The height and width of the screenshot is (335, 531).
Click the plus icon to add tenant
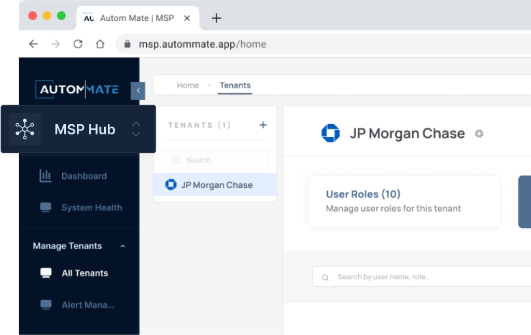click(263, 125)
